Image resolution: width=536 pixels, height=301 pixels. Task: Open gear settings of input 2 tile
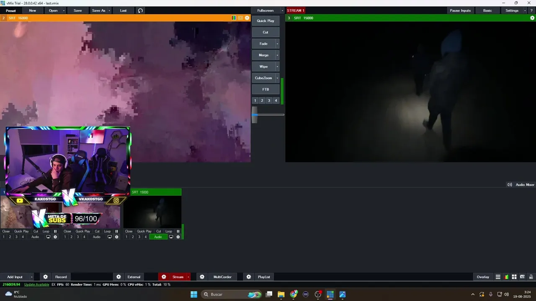(x=117, y=237)
